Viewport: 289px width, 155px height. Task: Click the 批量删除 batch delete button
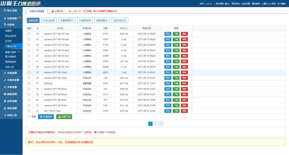45,116
